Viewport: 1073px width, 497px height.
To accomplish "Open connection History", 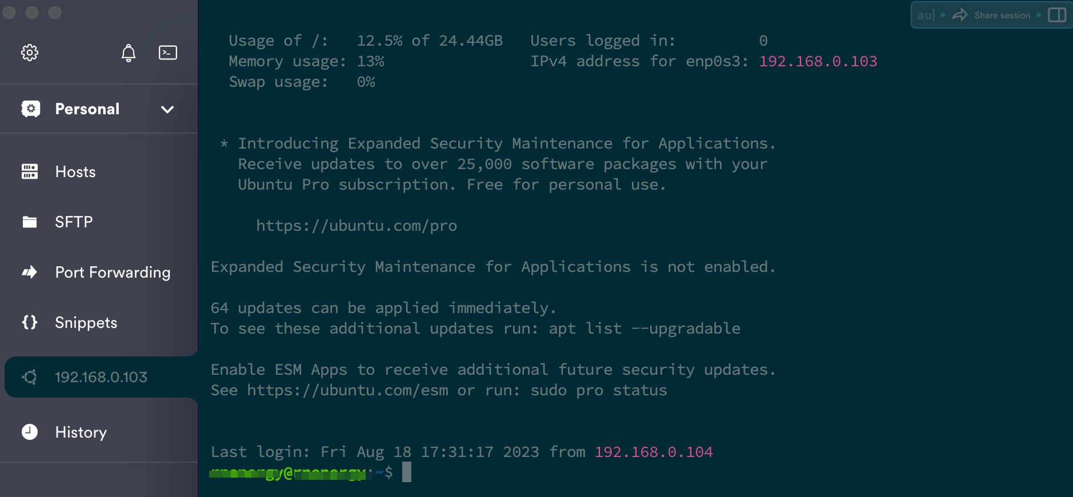I will click(81, 432).
